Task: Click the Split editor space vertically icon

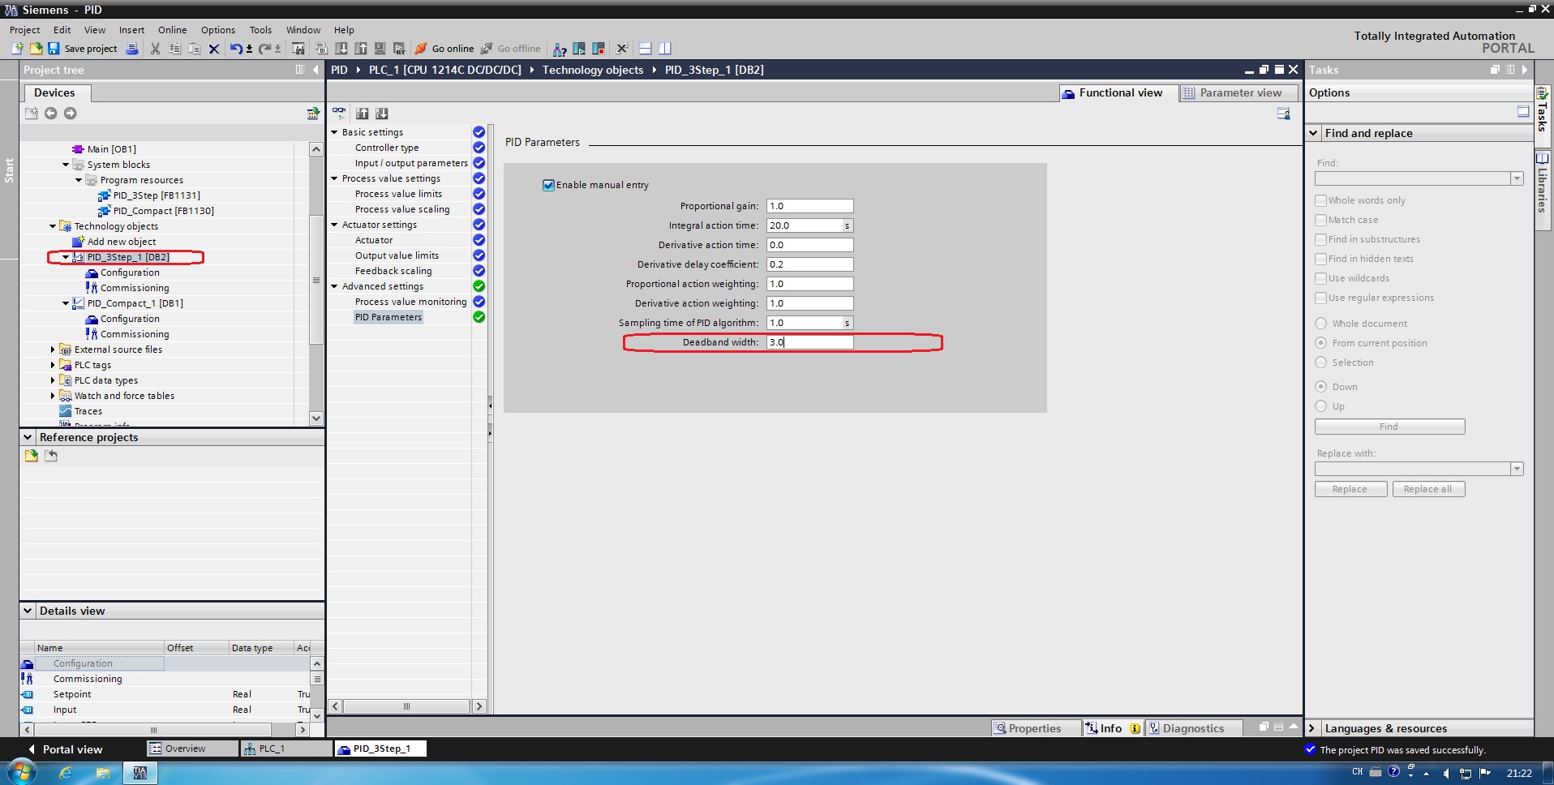Action: point(665,49)
